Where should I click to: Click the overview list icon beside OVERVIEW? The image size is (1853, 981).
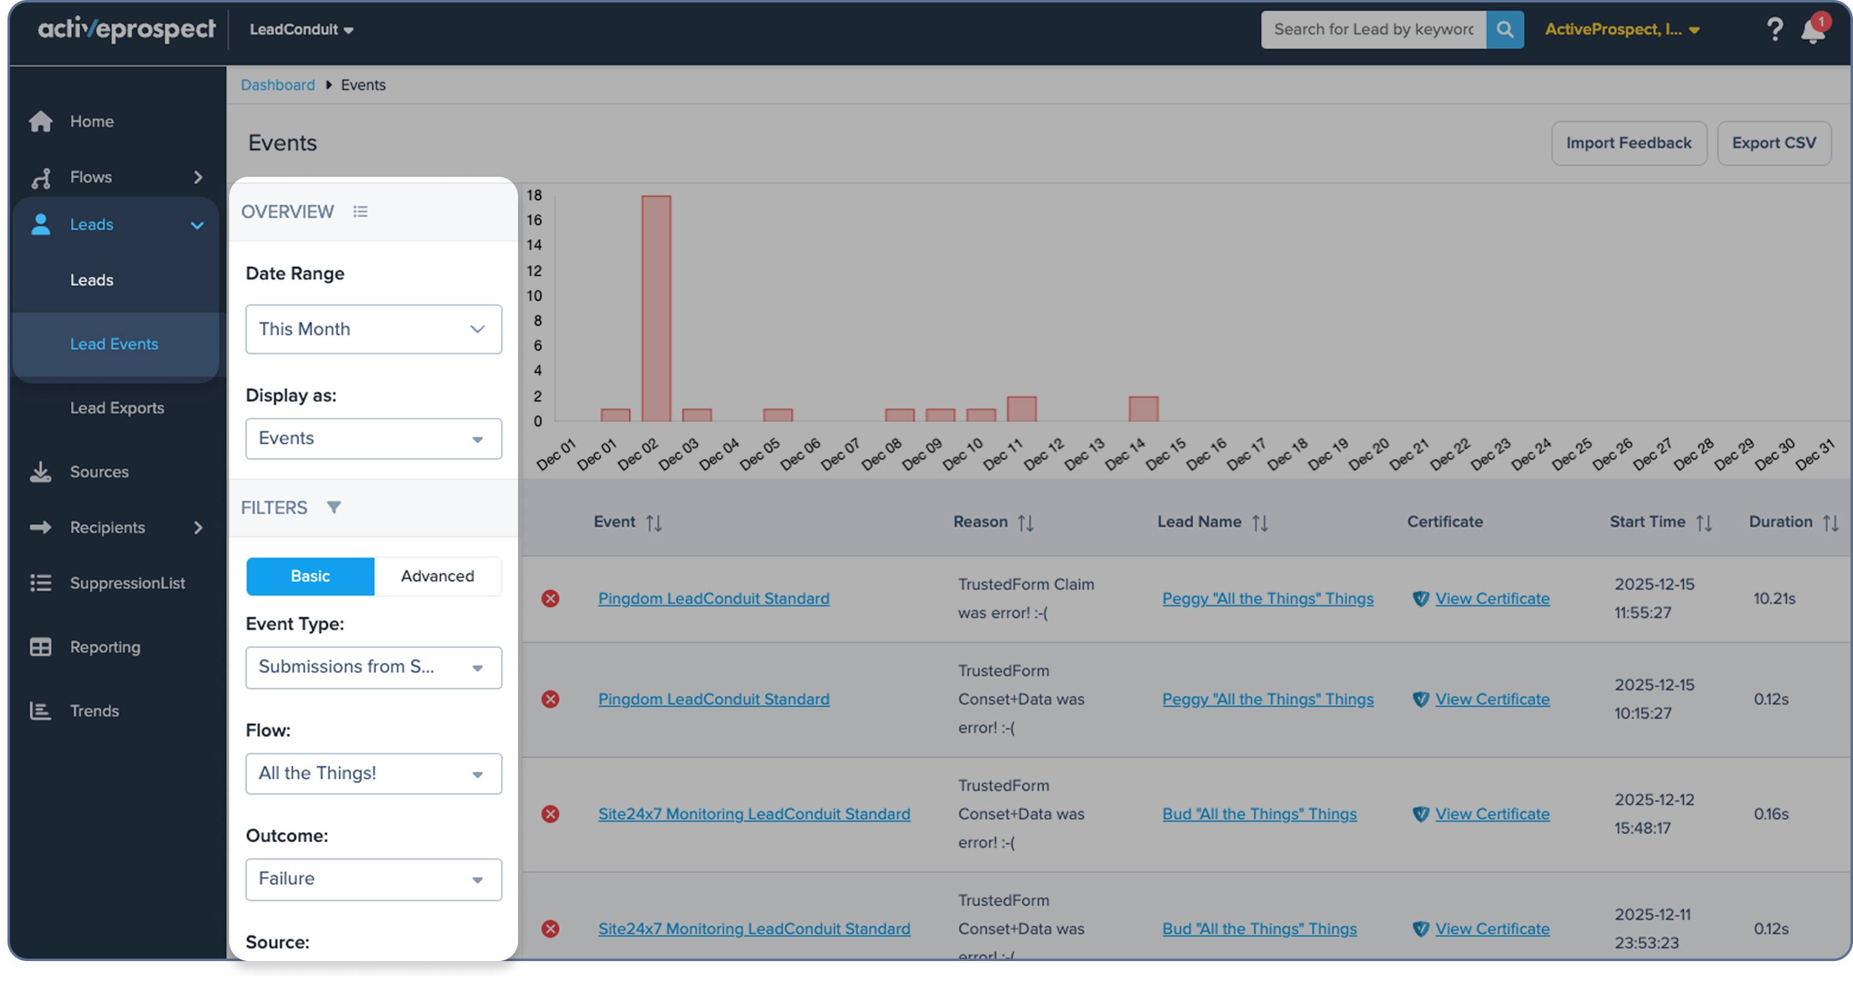coord(361,212)
